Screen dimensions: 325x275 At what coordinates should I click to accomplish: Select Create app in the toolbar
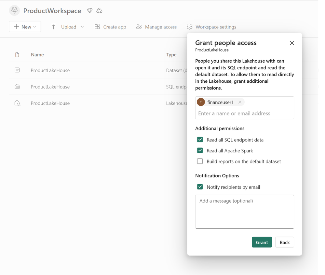click(x=110, y=27)
